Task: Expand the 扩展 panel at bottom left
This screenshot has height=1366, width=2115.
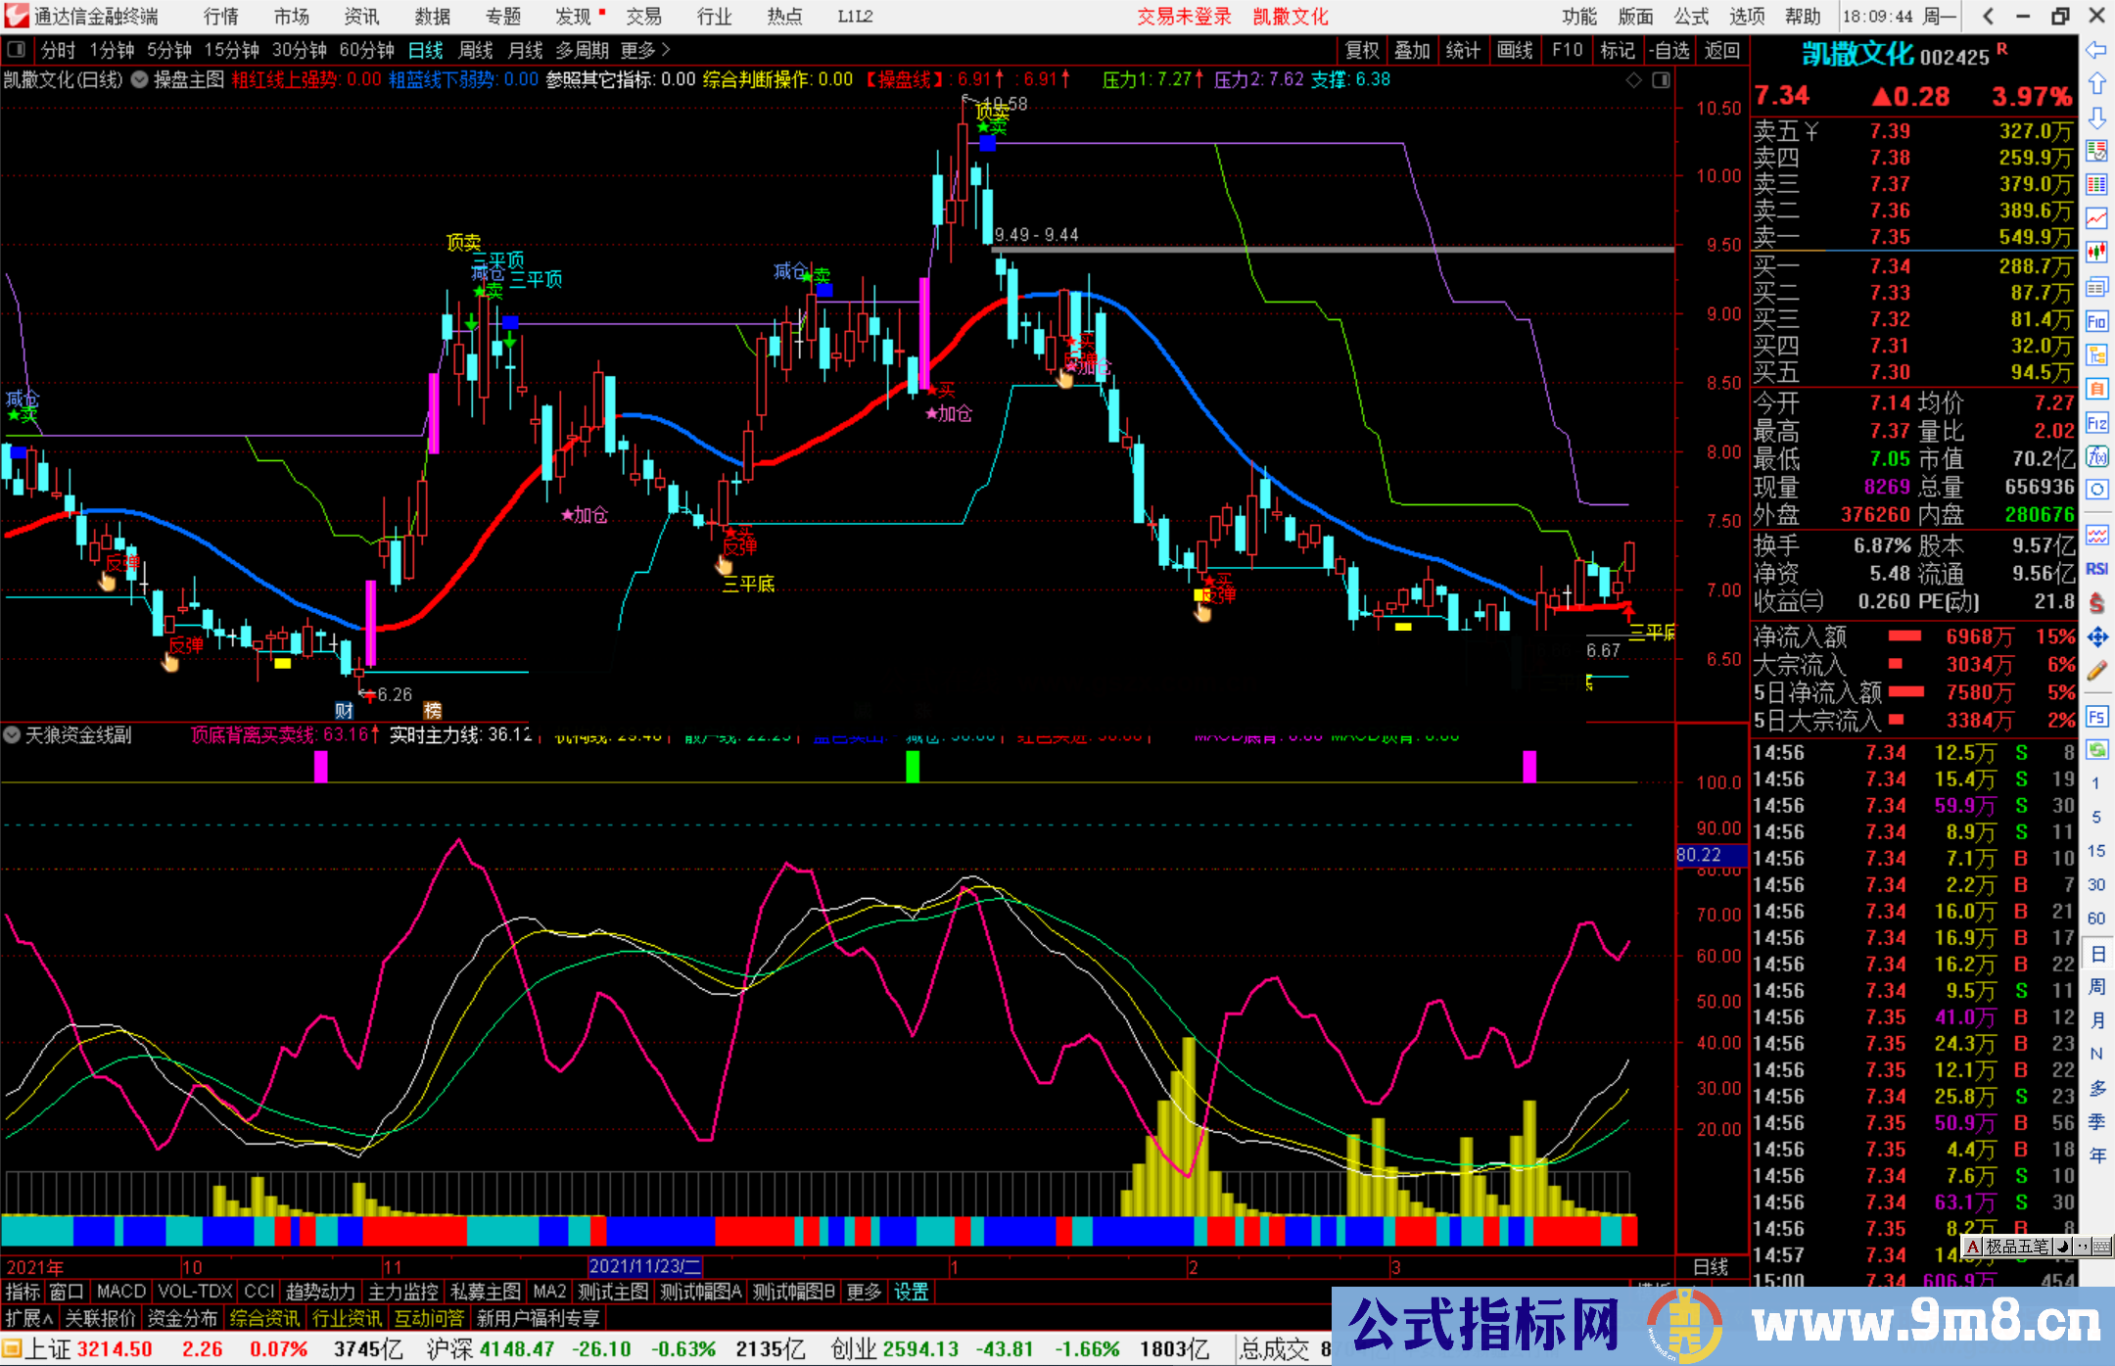Action: (29, 1318)
